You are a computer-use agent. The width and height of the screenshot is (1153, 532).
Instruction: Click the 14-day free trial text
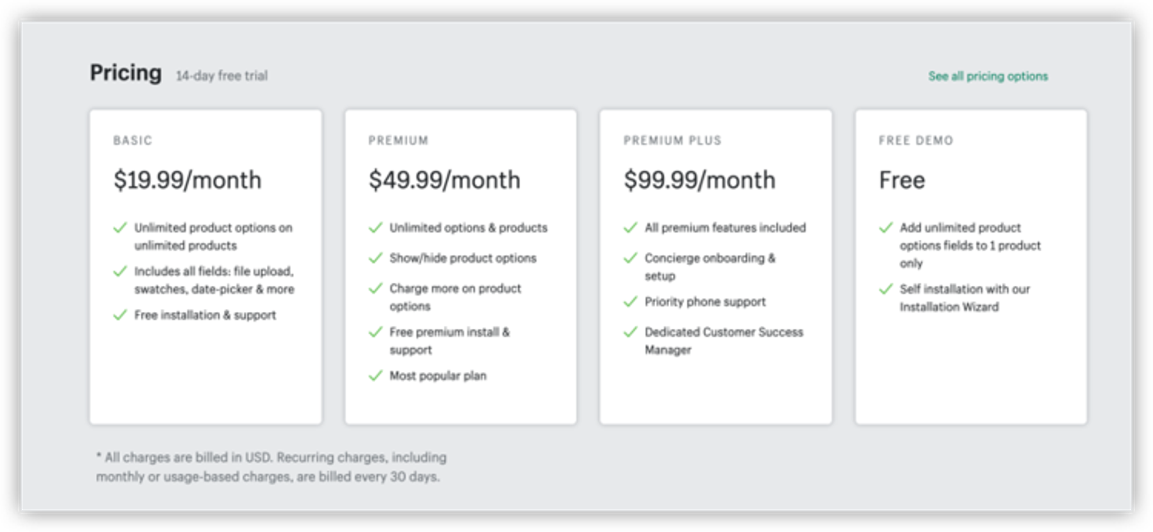click(x=221, y=76)
